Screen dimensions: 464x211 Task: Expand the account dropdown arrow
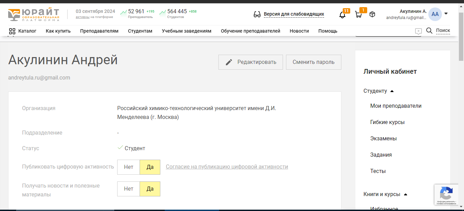(446, 14)
